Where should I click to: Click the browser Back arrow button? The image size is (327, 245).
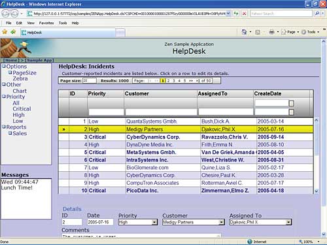coord(5,14)
